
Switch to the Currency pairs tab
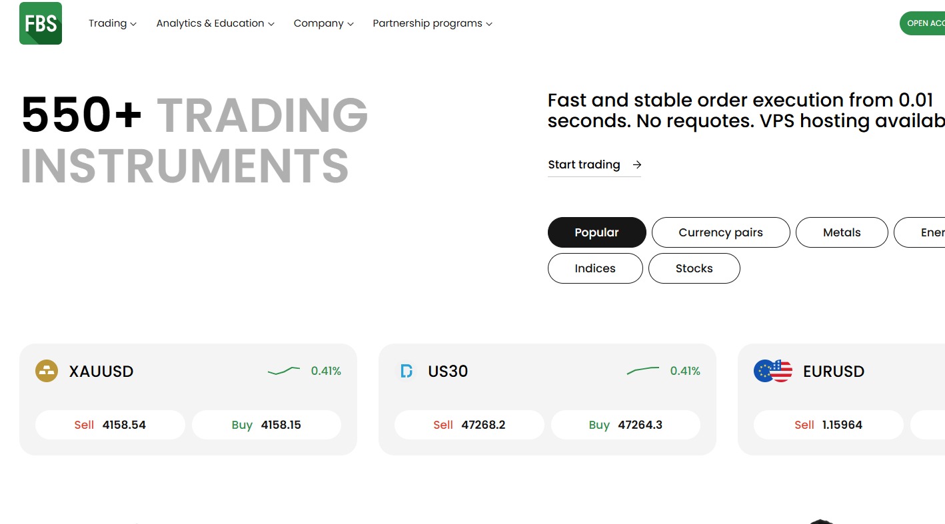[x=720, y=232]
